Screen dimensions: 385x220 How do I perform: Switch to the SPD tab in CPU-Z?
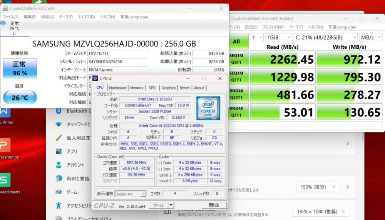click(152, 88)
